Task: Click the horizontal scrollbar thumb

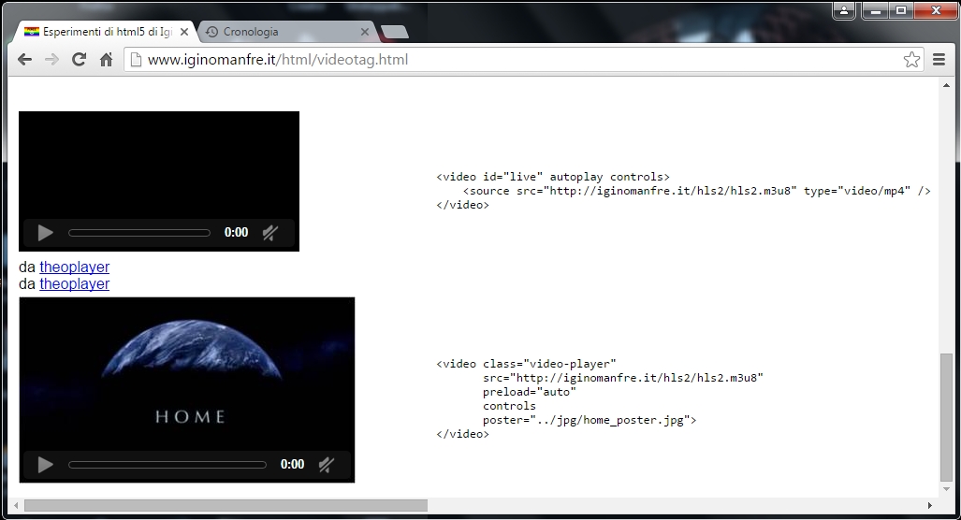Action: coord(226,505)
